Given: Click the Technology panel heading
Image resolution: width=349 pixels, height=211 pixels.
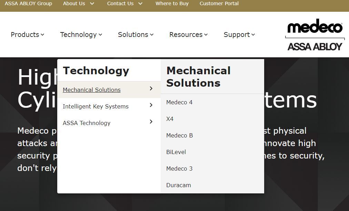Looking at the screenshot, I should click(96, 71).
